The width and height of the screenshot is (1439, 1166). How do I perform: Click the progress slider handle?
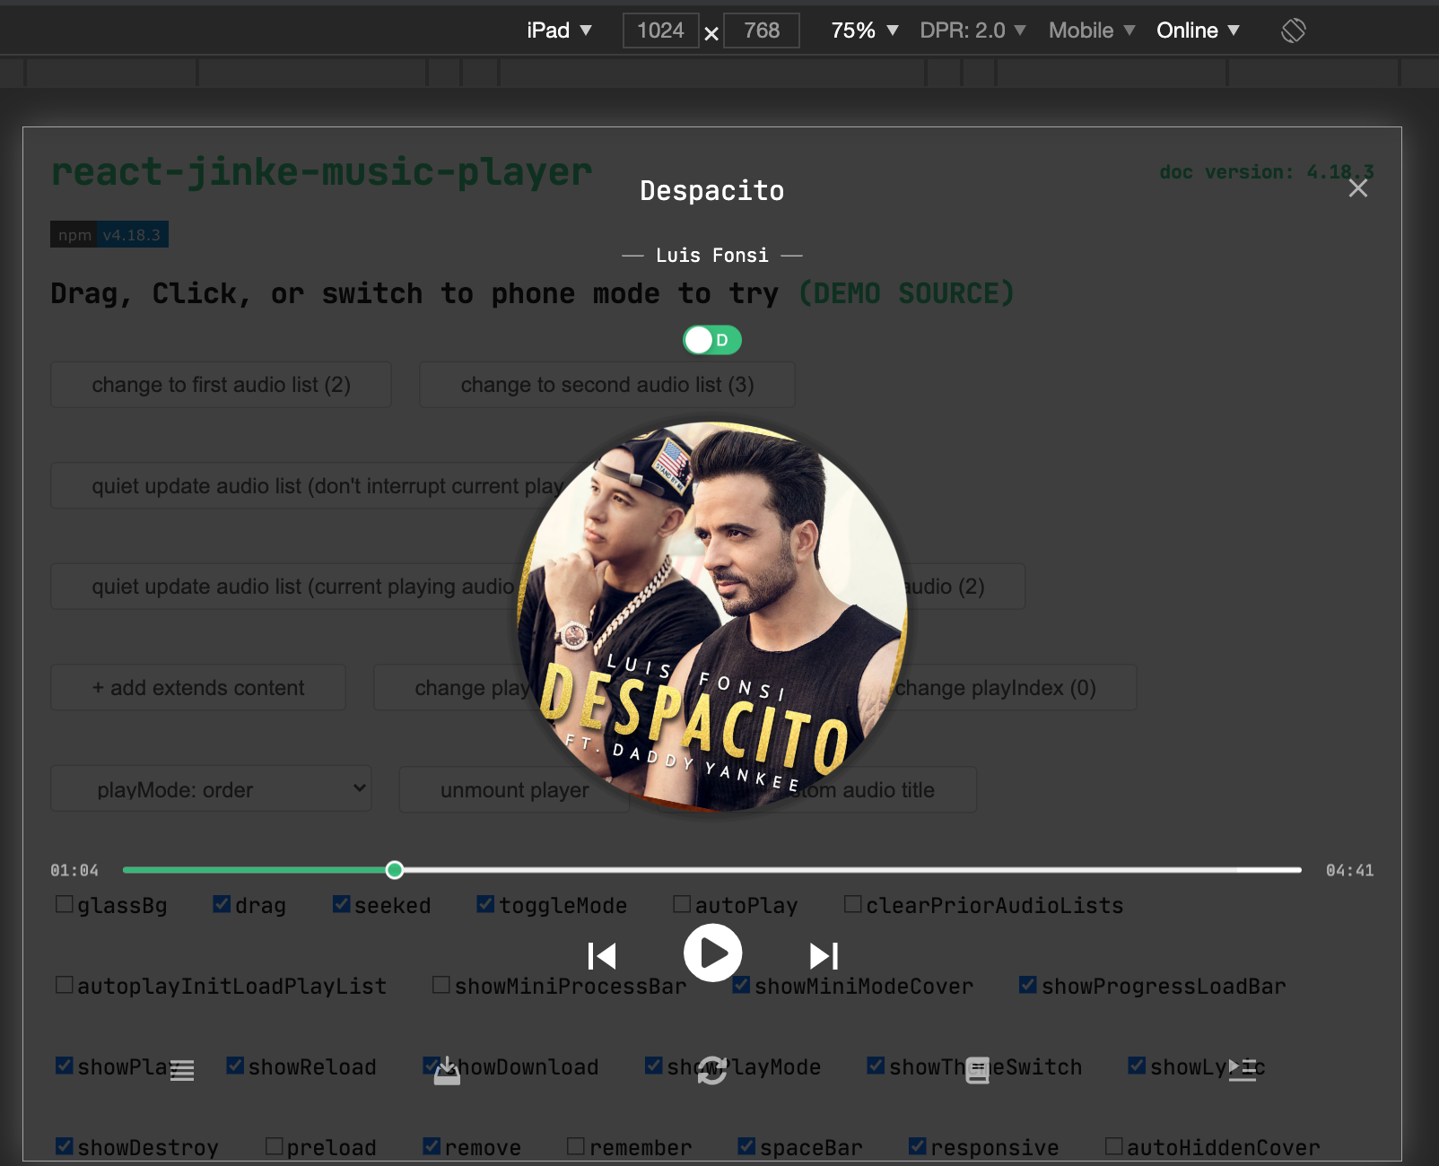(394, 869)
